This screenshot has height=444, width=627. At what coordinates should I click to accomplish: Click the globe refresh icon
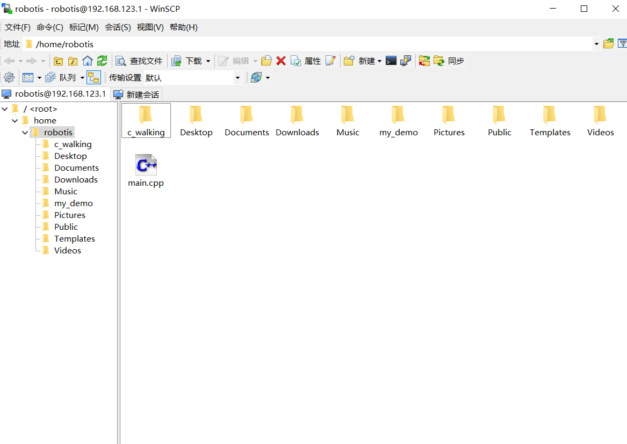(x=256, y=77)
